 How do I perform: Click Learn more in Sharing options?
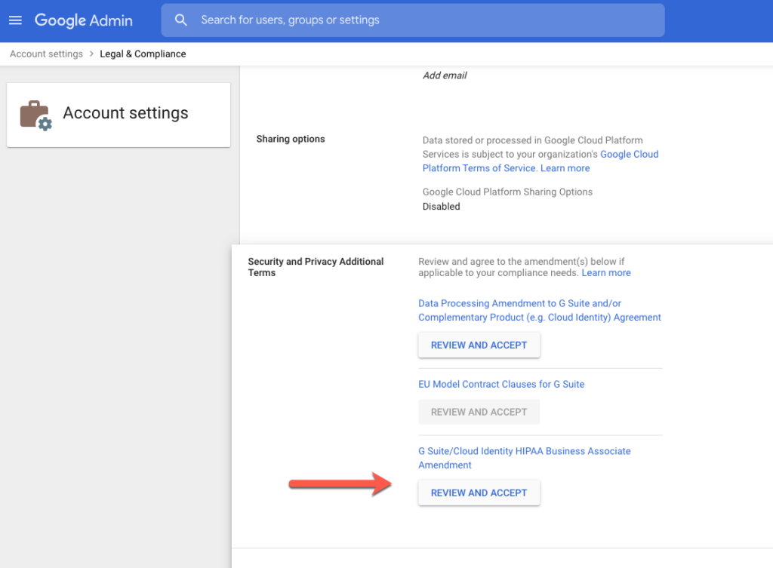click(565, 168)
